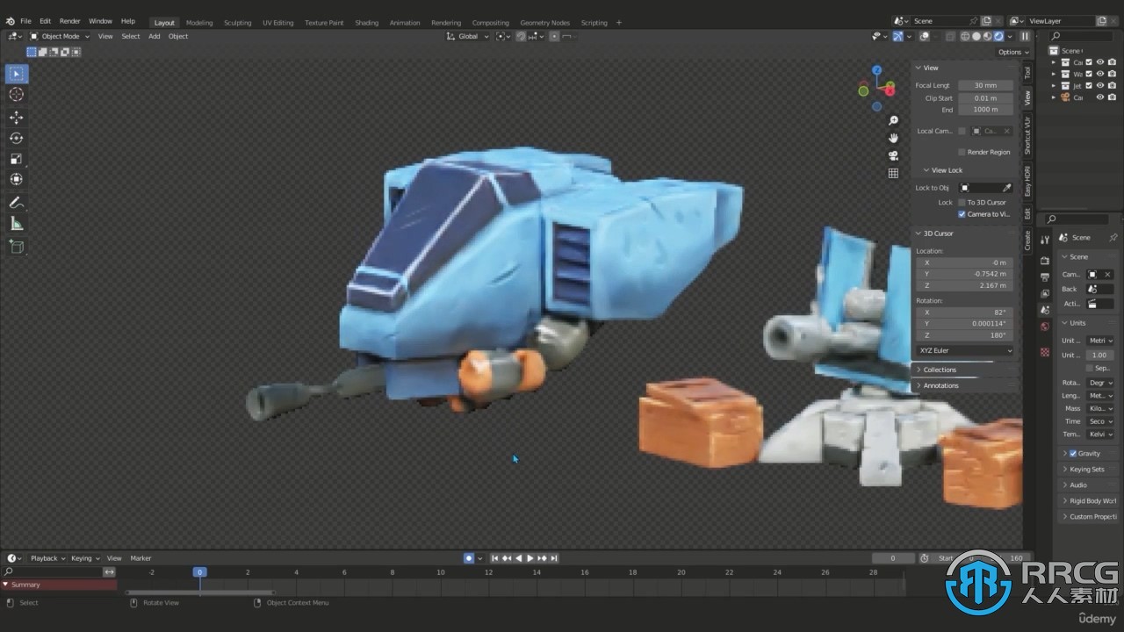This screenshot has width=1124, height=632.
Task: Switch to solid viewport shading
Action: pos(976,36)
